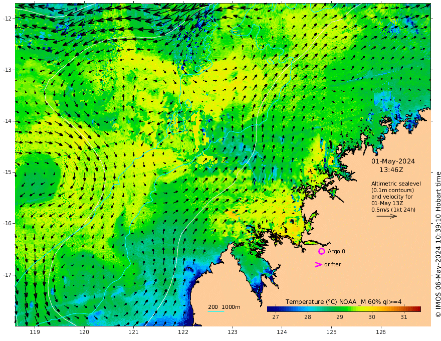The image size is (441, 341).
Task: Click the 'and velocity for' caption line
Action: pyautogui.click(x=392, y=197)
